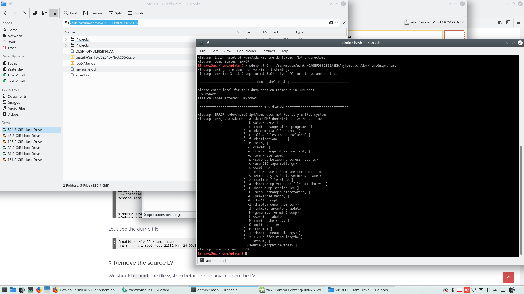Open the Settings menu in Konsole
The height and width of the screenshot is (294, 524).
click(268, 51)
